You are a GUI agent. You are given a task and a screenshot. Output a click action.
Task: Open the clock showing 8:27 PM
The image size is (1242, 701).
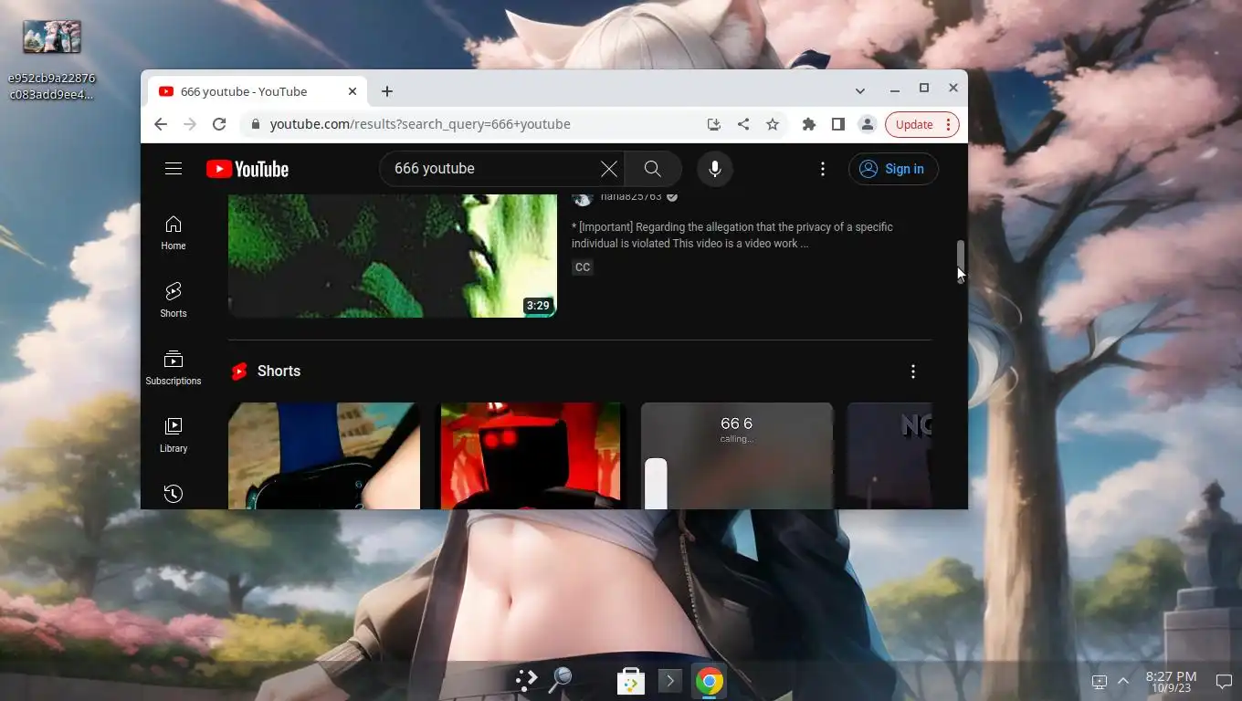(1171, 681)
